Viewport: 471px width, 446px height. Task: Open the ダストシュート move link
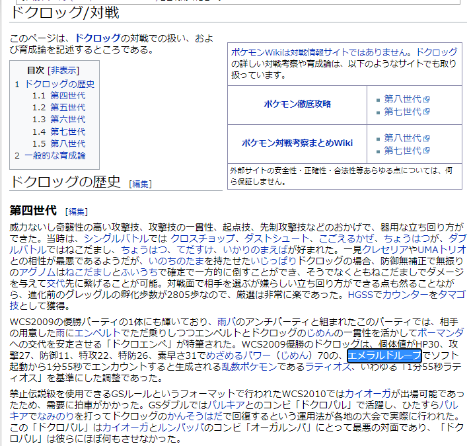pos(276,239)
